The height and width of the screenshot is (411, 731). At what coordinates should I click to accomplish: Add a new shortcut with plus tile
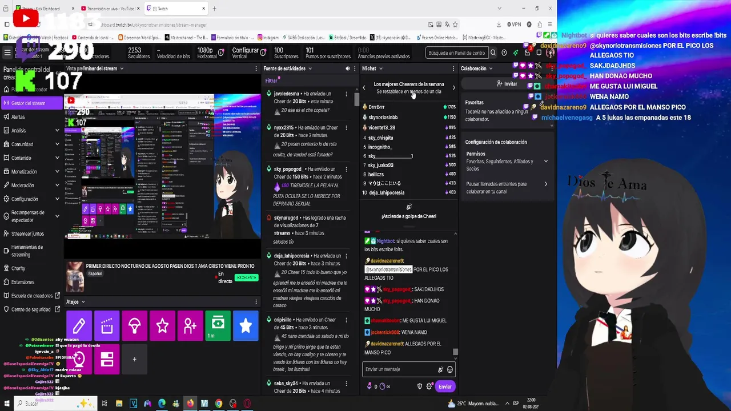[135, 359]
